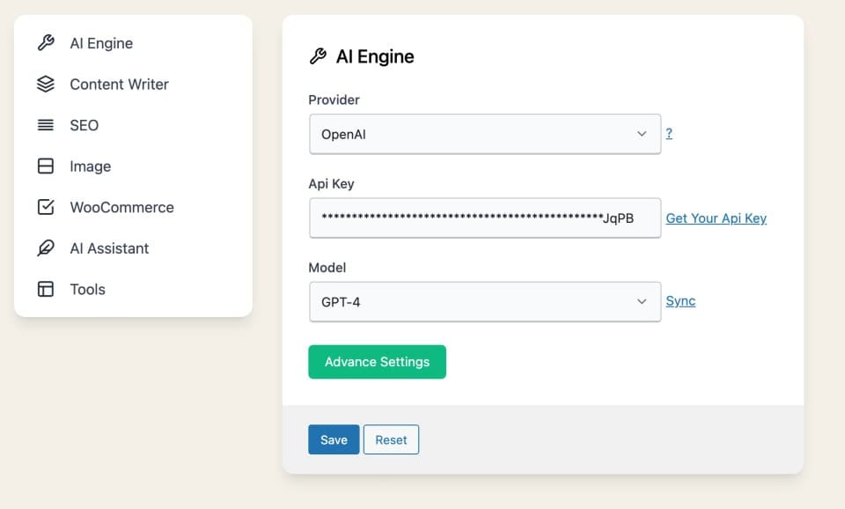Open the AI Engine menu item
Viewport: 845px width, 509px height.
pyautogui.click(x=101, y=43)
